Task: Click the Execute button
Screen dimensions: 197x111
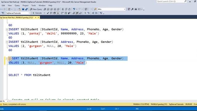Action: [x=37, y=13]
